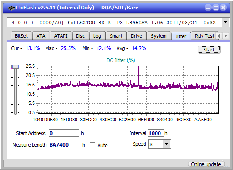Select the Smart tab

click(116, 36)
